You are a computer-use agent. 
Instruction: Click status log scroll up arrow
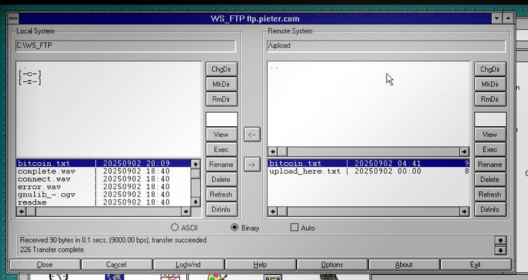pyautogui.click(x=501, y=240)
